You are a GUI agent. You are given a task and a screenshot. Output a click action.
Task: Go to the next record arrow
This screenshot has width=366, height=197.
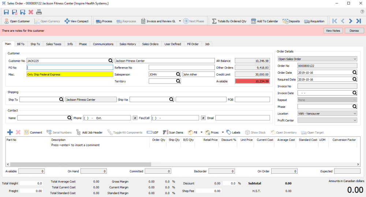pyautogui.click(x=351, y=21)
